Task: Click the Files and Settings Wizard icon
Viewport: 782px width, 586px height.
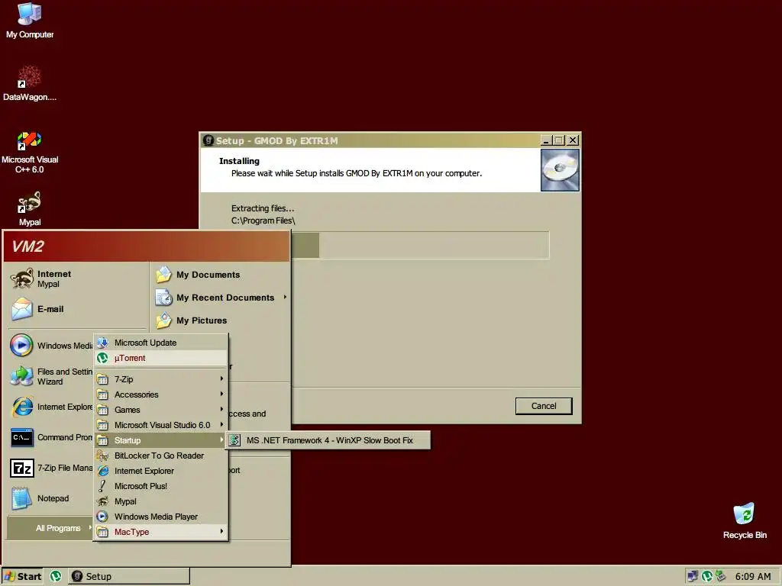Action: click(22, 376)
